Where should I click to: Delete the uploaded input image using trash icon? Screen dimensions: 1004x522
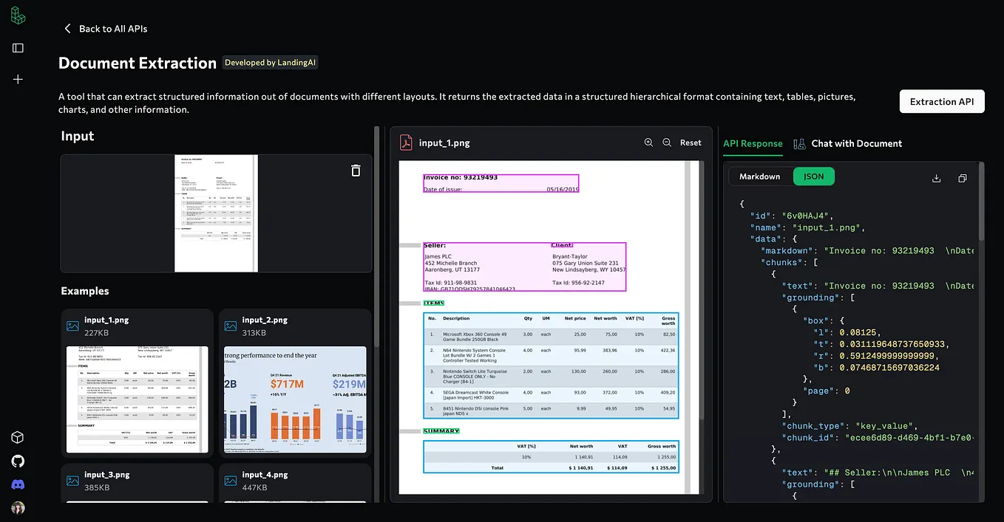pyautogui.click(x=356, y=170)
